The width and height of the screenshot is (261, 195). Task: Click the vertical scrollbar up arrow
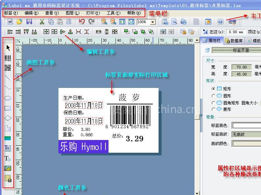click(197, 40)
